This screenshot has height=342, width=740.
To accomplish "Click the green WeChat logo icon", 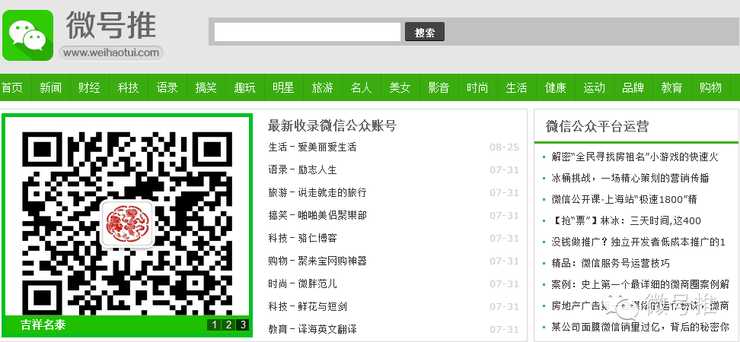I will (28, 35).
